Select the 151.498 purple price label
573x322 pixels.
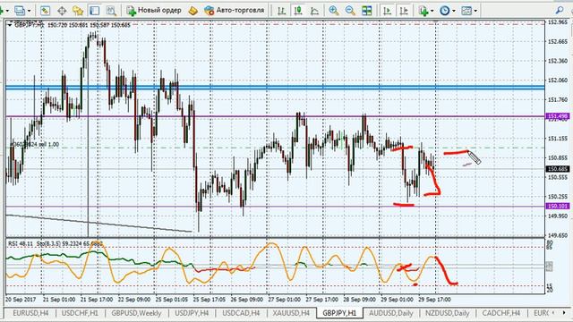(x=557, y=116)
